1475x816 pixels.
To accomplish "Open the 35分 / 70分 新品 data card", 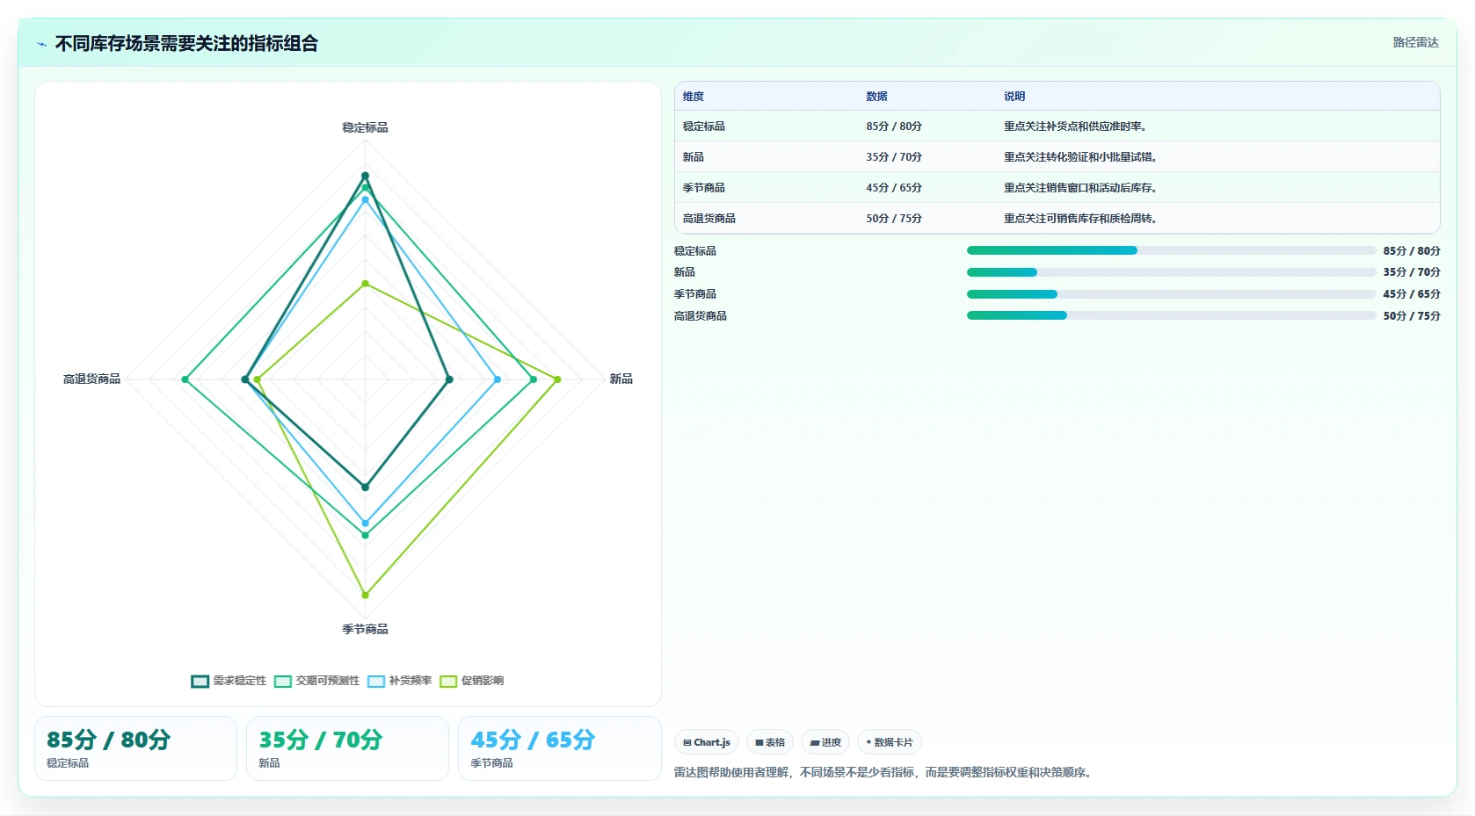I will coord(347,748).
